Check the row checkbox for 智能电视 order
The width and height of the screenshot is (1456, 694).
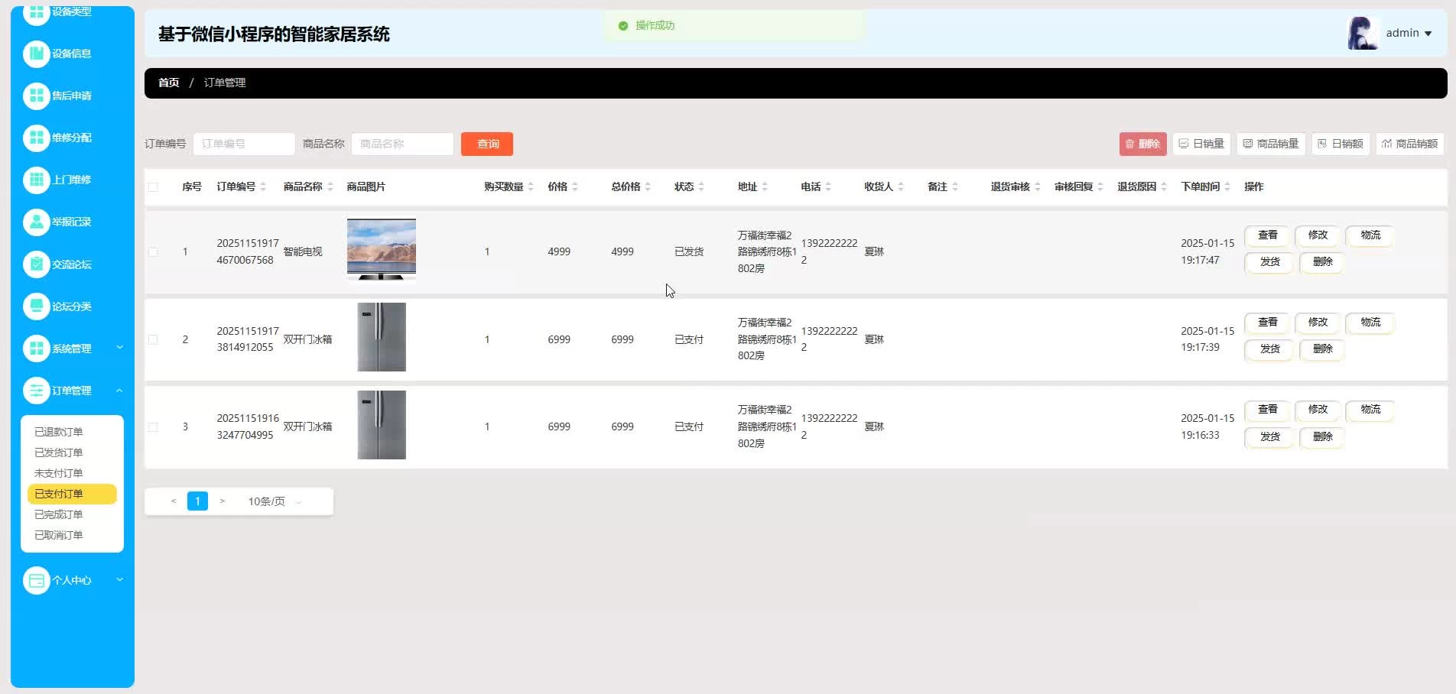coord(153,251)
